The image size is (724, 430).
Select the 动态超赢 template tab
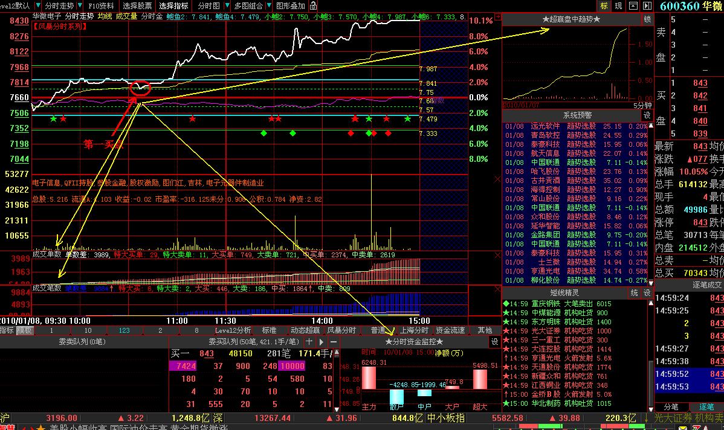pyautogui.click(x=305, y=330)
